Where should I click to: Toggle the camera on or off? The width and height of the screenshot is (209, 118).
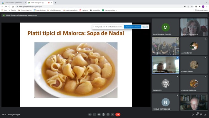94,115
